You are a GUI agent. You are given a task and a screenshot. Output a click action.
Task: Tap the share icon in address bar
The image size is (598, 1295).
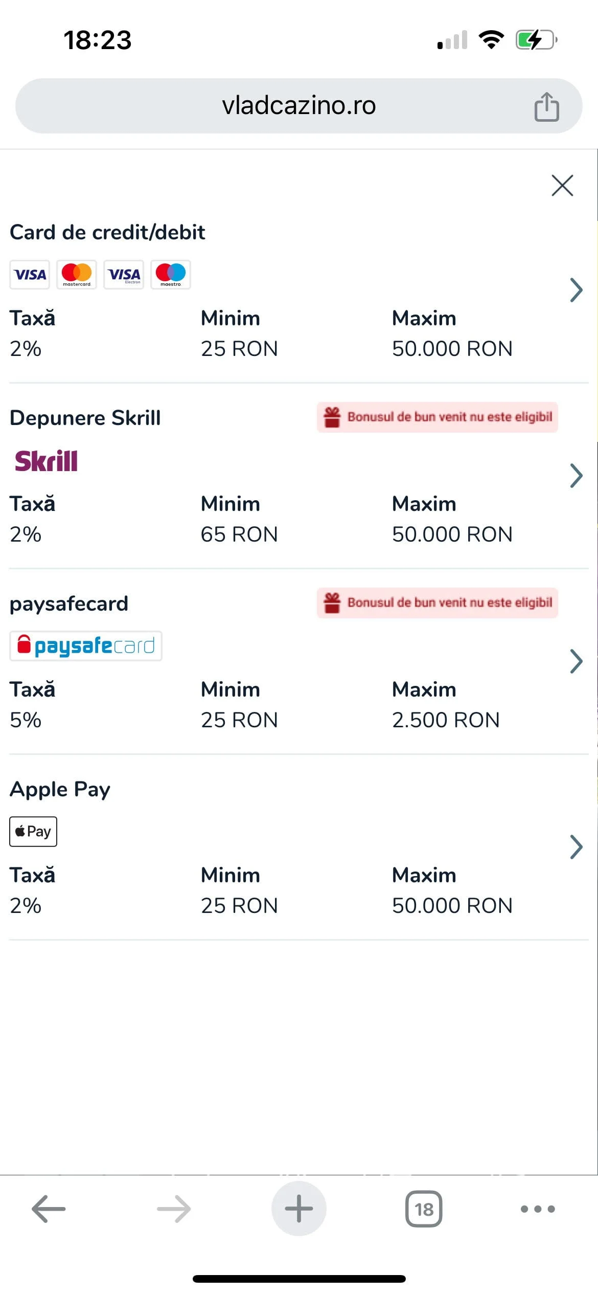click(546, 106)
